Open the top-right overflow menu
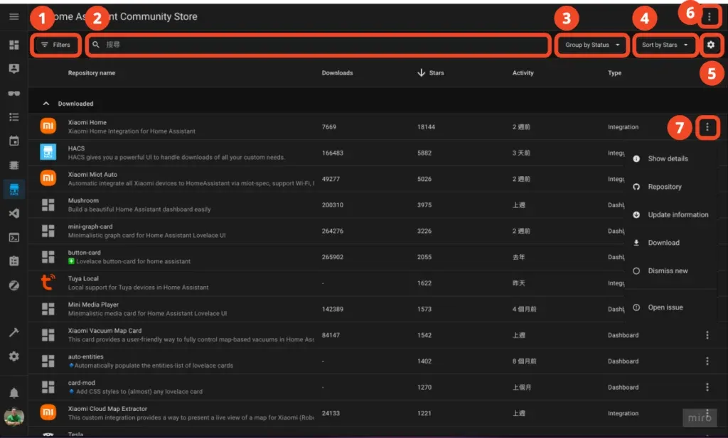 pos(709,16)
